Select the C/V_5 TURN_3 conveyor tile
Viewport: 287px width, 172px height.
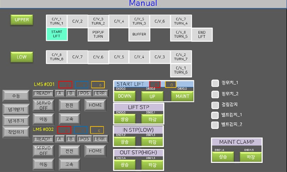tap(139, 21)
